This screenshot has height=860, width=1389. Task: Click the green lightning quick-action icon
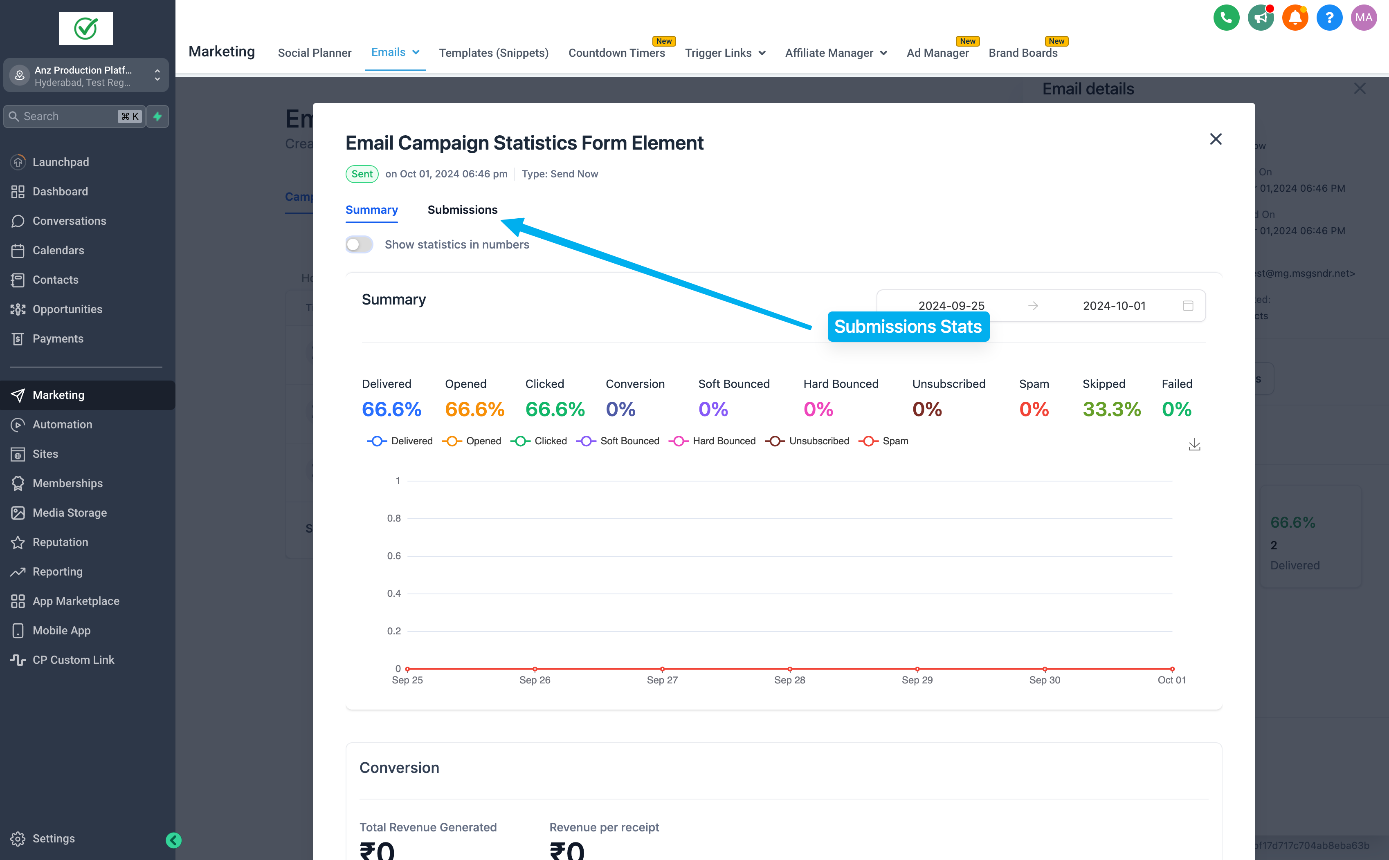tap(157, 116)
